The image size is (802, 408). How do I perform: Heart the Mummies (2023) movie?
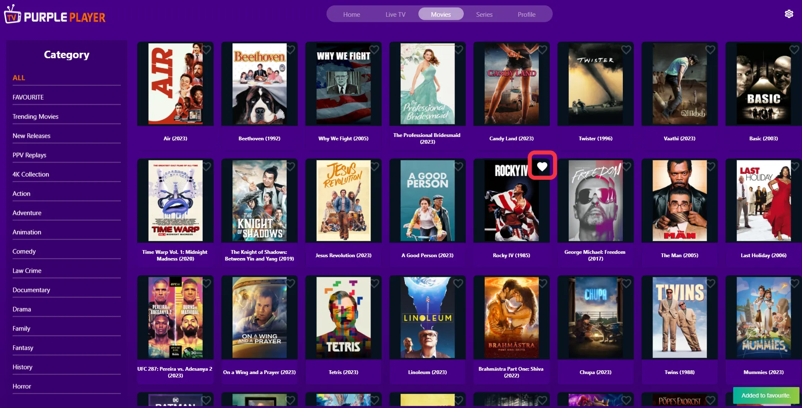click(x=794, y=284)
